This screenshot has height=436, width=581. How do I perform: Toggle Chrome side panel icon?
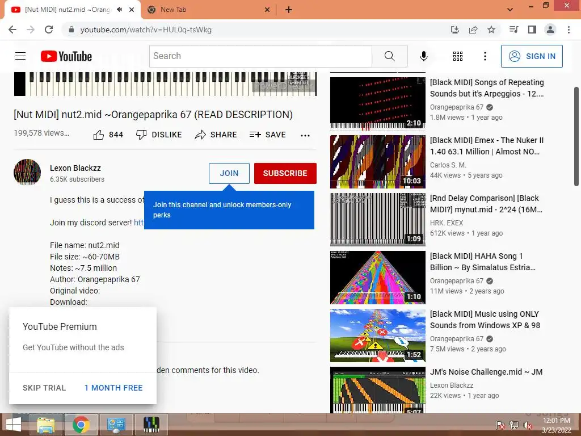coord(532,30)
